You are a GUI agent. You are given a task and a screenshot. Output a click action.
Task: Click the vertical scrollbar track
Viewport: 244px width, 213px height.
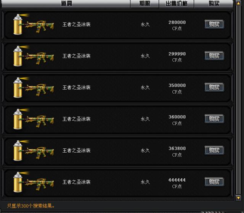point(238,100)
